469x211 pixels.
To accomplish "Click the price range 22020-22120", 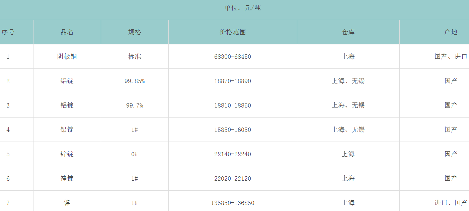I will (233, 179).
